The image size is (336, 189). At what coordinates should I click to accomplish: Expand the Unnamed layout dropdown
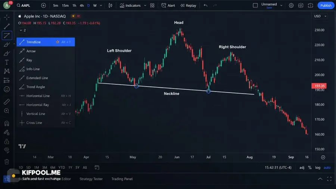click(281, 5)
